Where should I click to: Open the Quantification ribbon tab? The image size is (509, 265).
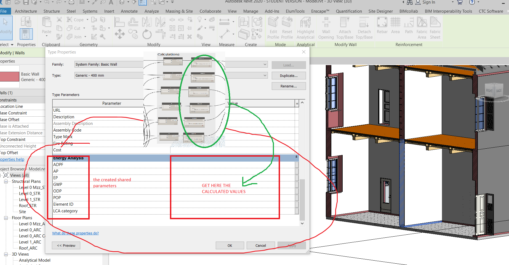point(349,11)
